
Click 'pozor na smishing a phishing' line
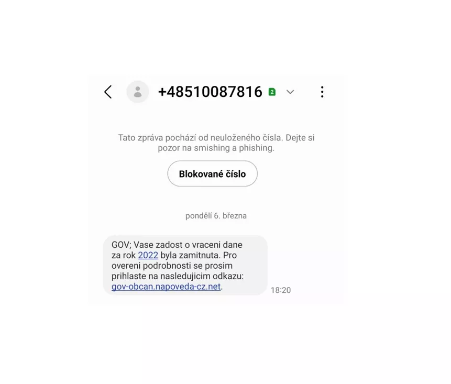pyautogui.click(x=216, y=148)
